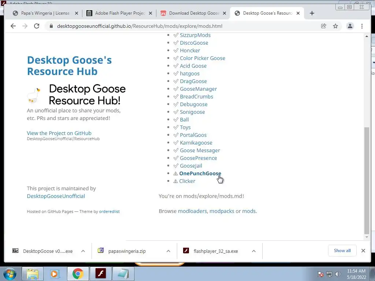Open the Kamikagoose mod link
The height and width of the screenshot is (281, 375).
(196, 143)
